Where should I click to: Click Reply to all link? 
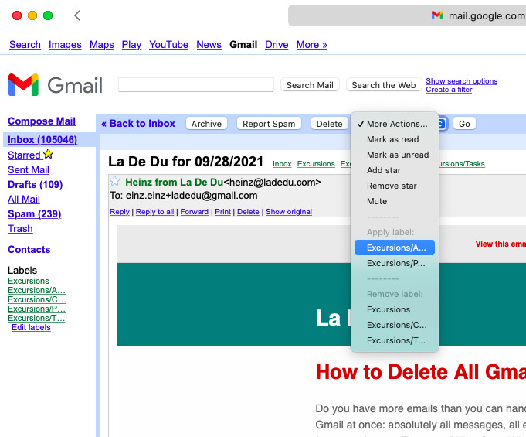[x=154, y=212]
